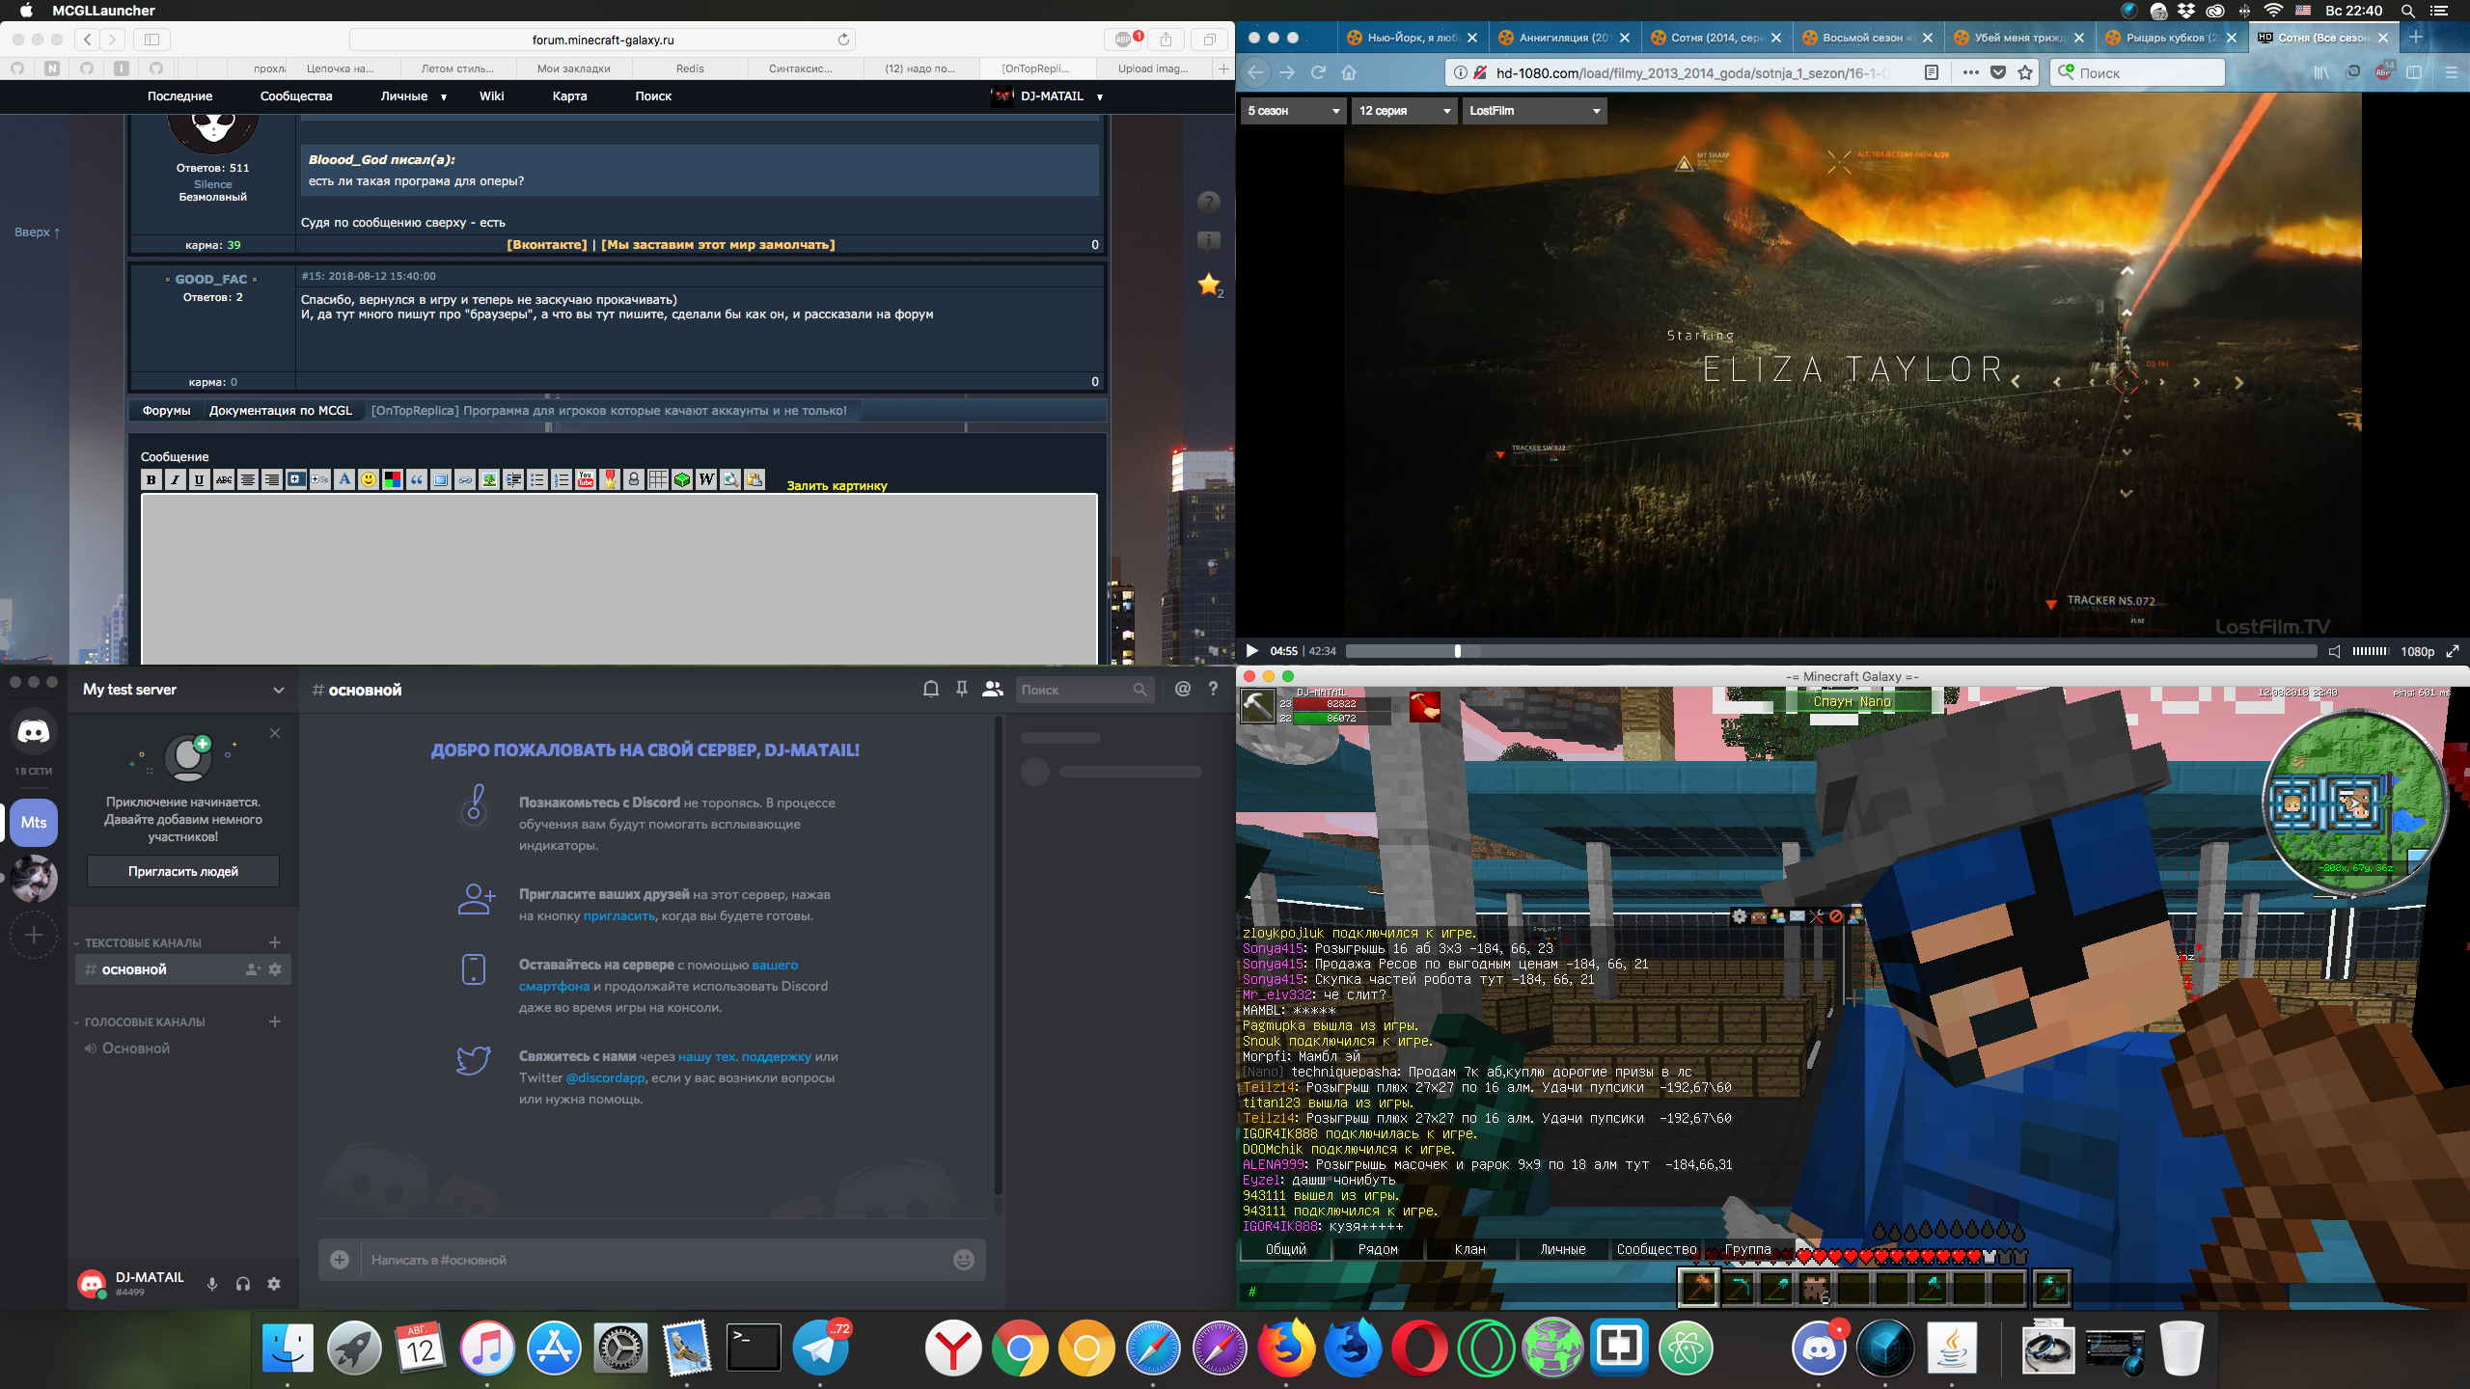Toggle Safari sidebar button
Image resolution: width=2470 pixels, height=1389 pixels.
point(151,40)
